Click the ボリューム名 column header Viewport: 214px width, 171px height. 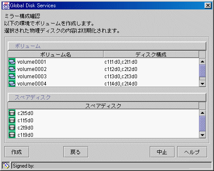tap(56, 54)
